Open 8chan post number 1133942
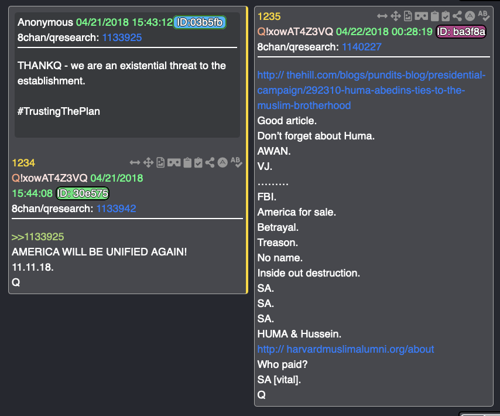The image size is (500, 416). coord(116,209)
